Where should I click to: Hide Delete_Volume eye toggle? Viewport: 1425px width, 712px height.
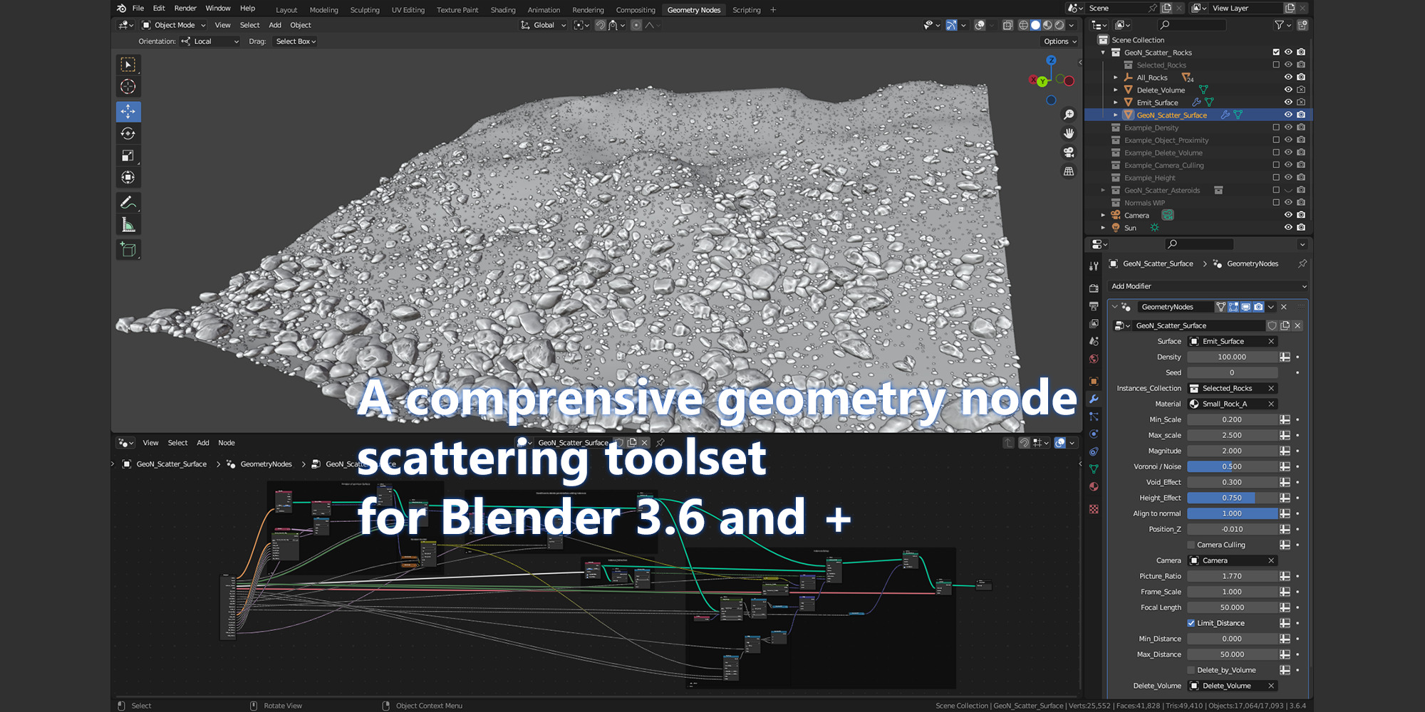click(1288, 90)
